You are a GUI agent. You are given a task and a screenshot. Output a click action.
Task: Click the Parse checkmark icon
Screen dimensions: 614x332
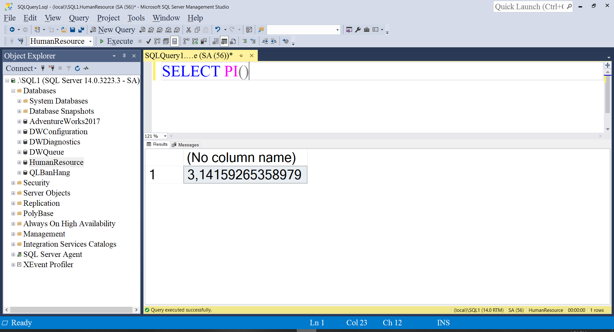pos(148,41)
